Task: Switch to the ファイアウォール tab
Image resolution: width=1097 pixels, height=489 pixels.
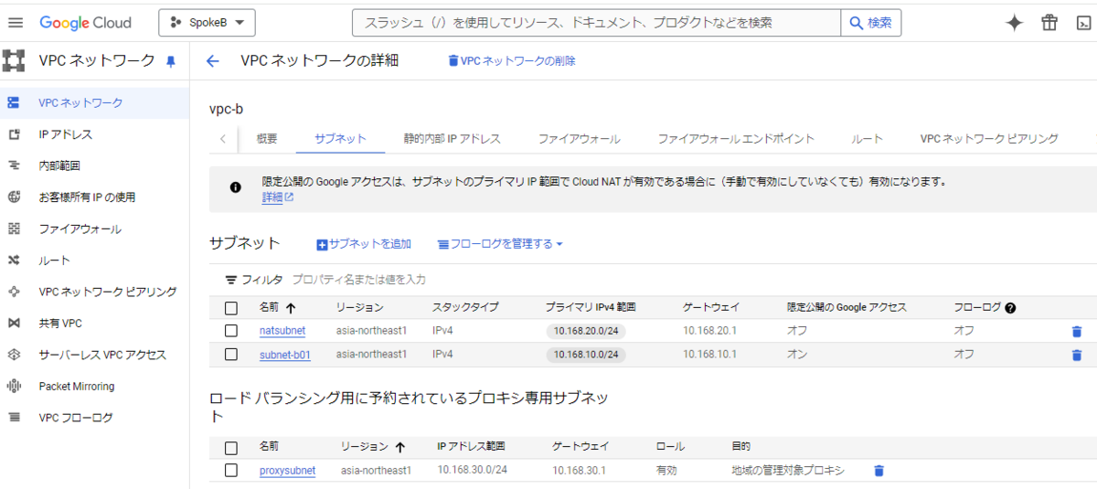Action: point(579,139)
